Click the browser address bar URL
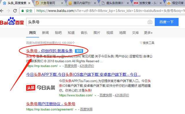185x114 pixels. (110, 11)
